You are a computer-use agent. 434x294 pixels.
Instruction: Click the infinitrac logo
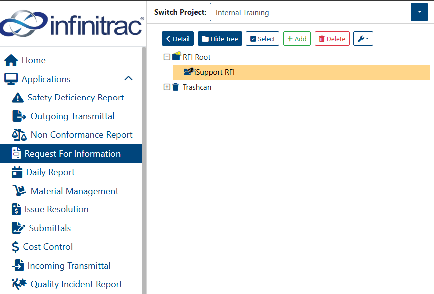pyautogui.click(x=72, y=23)
